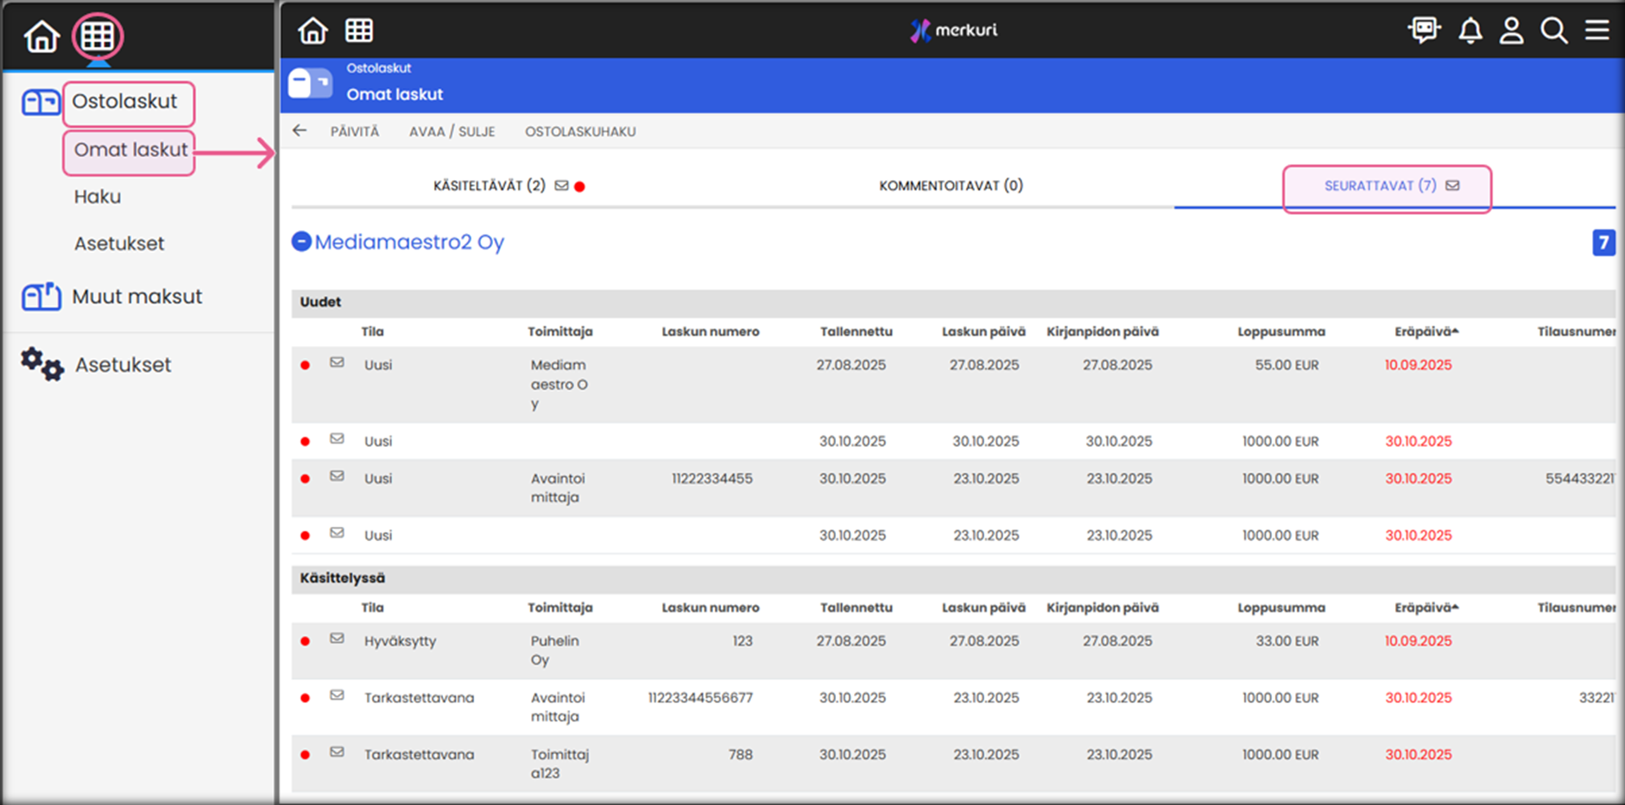1625x805 pixels.
Task: Expand the Muut maksut sidebar section
Action: pyautogui.click(x=136, y=297)
